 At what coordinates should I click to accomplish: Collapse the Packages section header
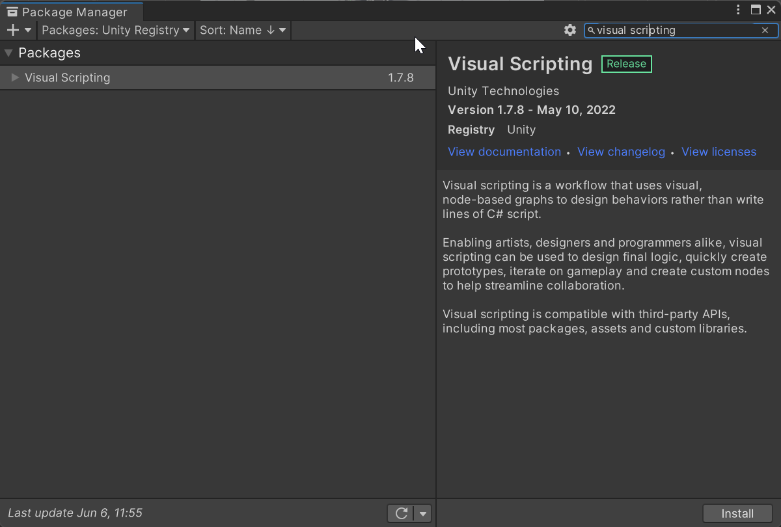point(8,53)
